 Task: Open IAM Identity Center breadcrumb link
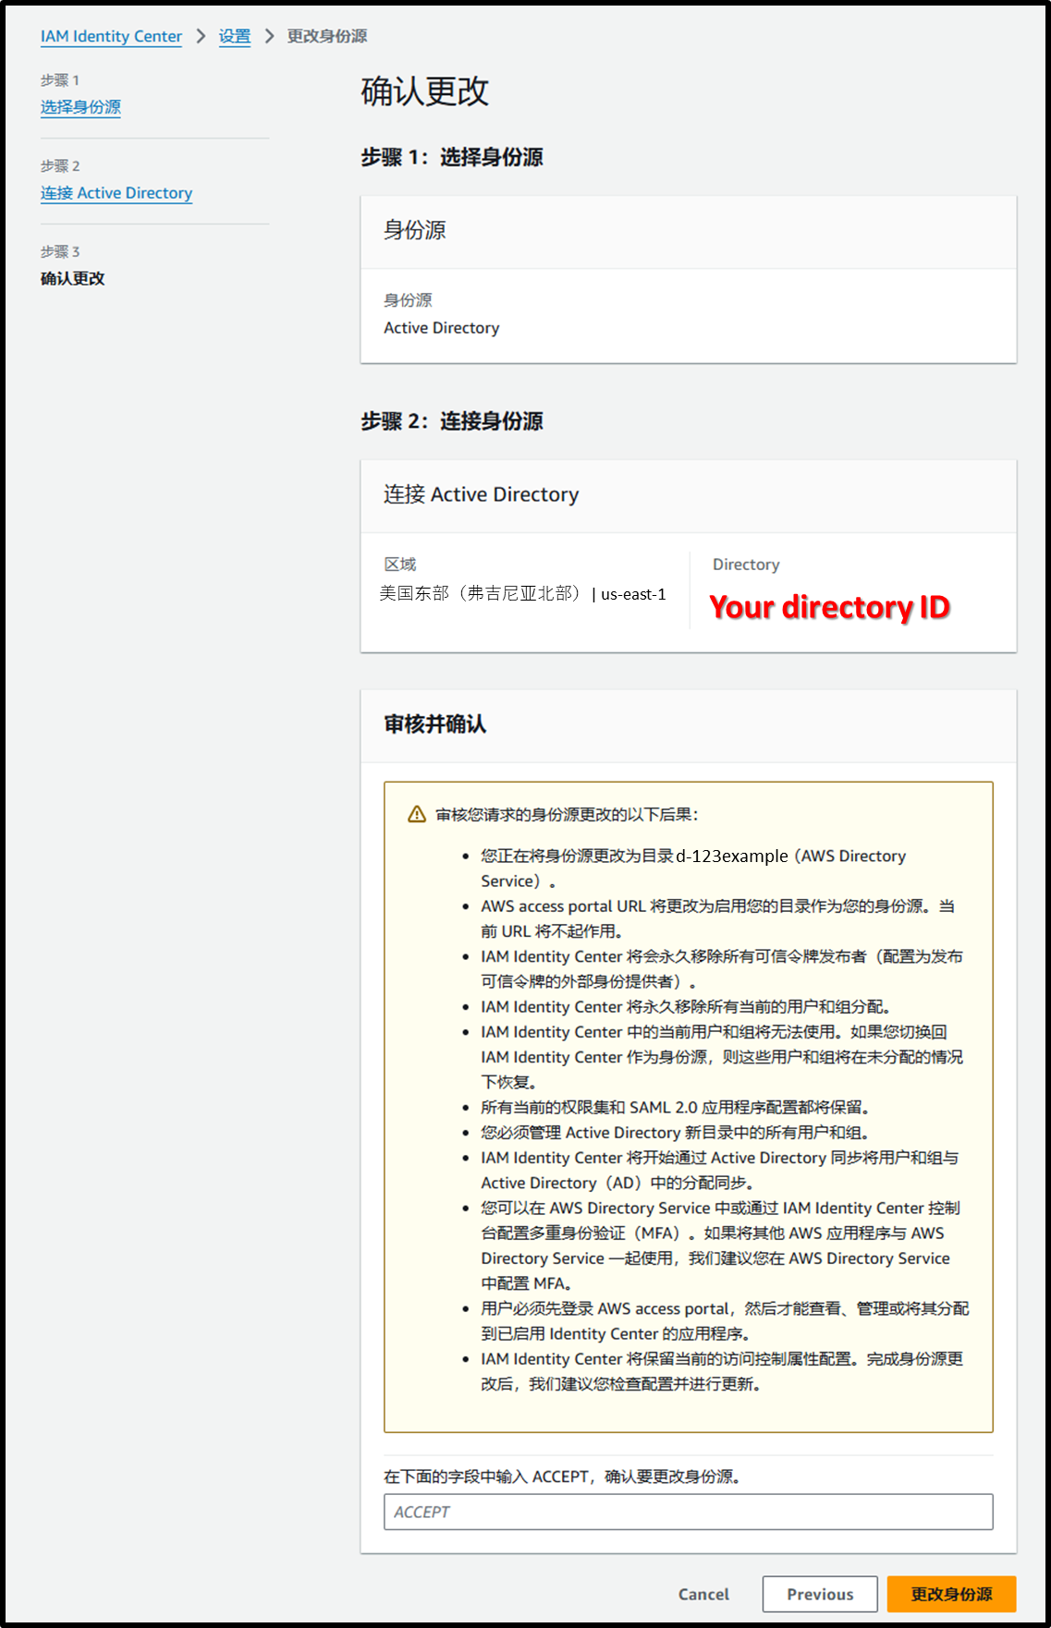(111, 36)
